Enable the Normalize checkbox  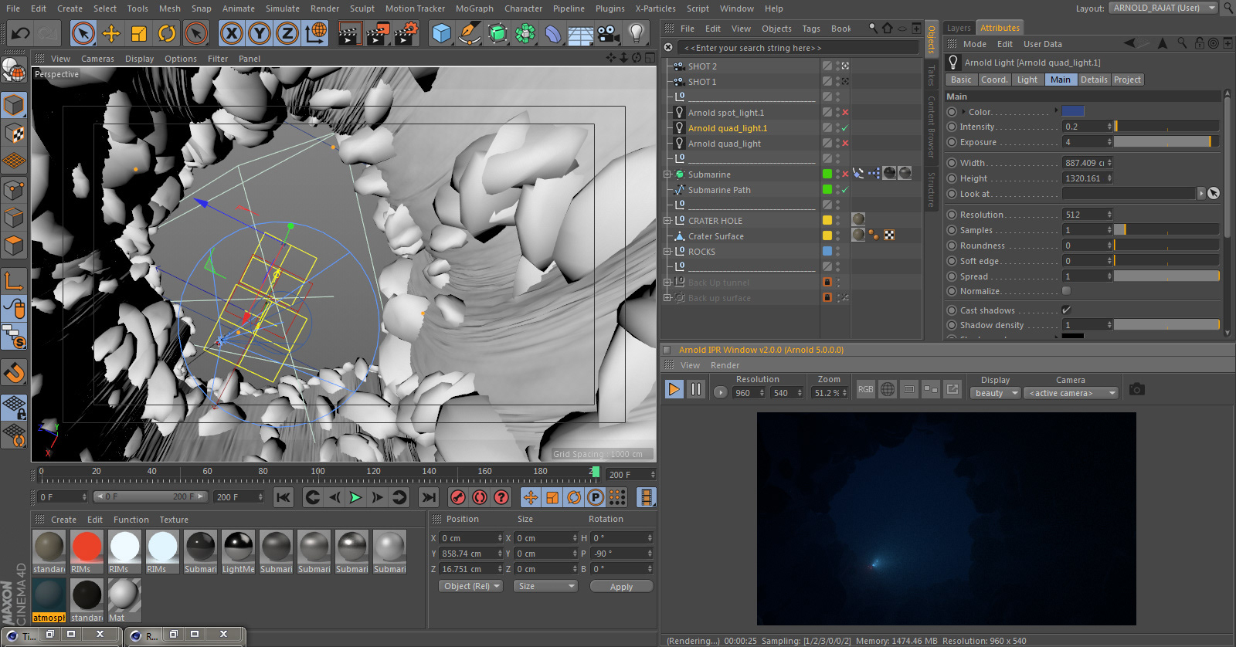pos(1066,291)
